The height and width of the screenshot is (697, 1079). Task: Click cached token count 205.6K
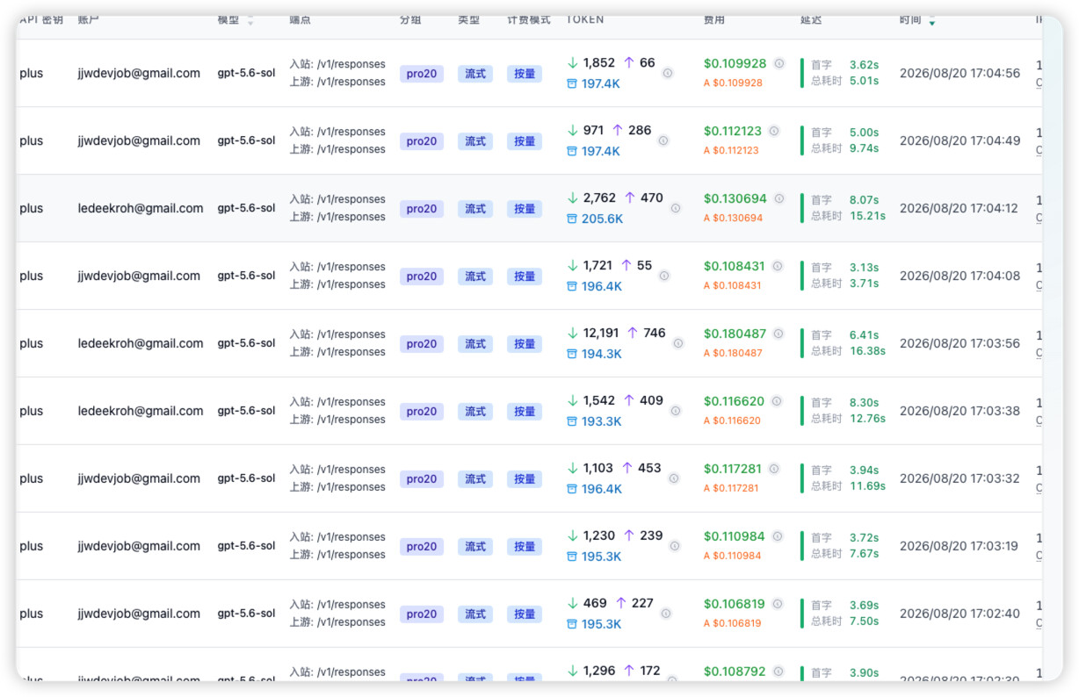coord(602,219)
